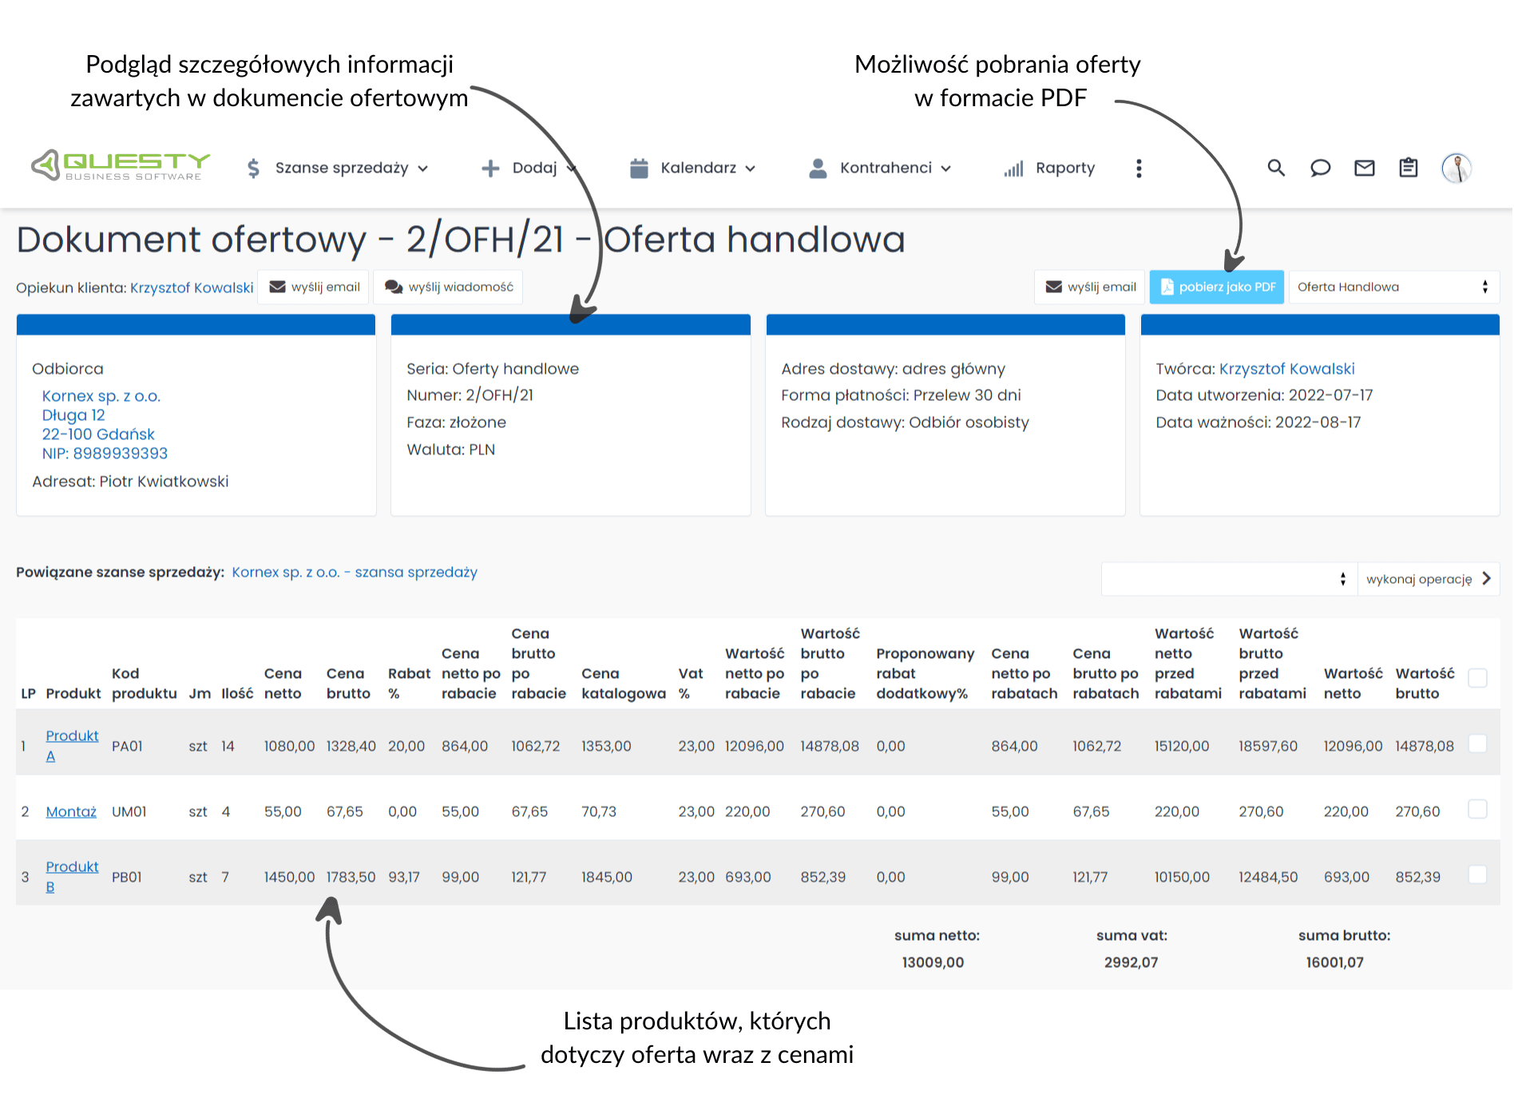Viewport: 1514px width, 1118px height.
Task: Click the person icon beside Kontrahenci
Action: [x=818, y=168]
